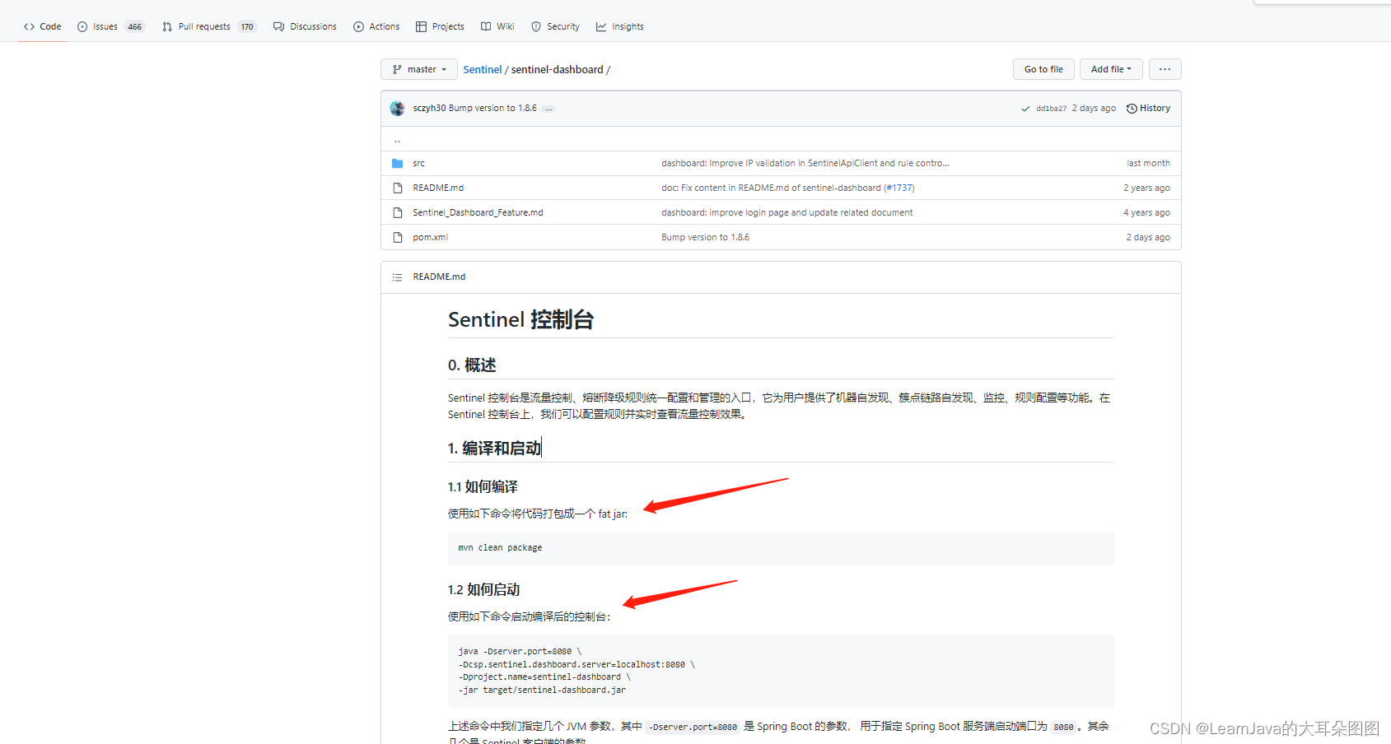1391x744 pixels.
Task: Expand the master branch dropdown
Action: click(x=419, y=69)
